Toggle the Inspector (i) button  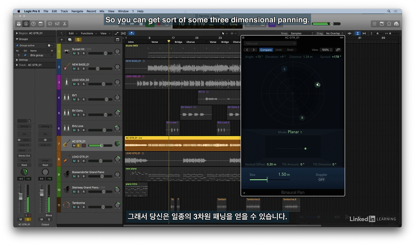coord(26,24)
